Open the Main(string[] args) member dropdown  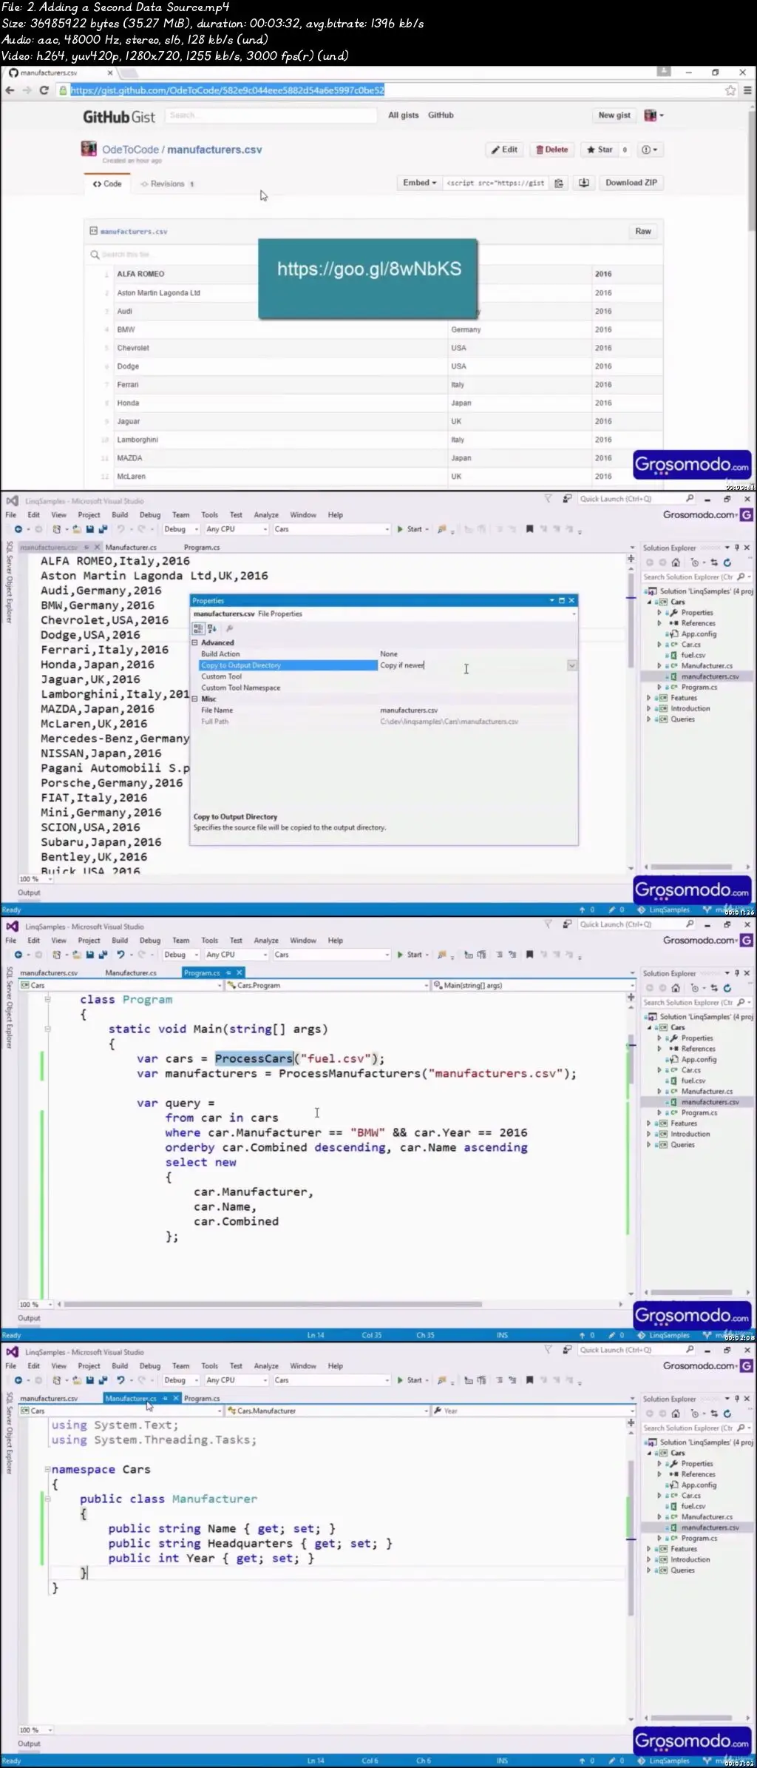tap(532, 985)
